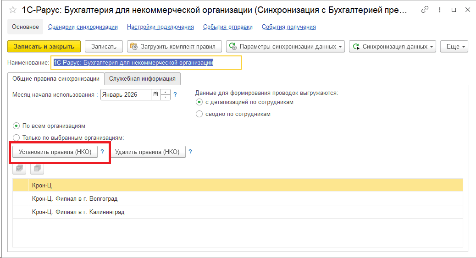Uncheck all organizations icon button

tap(37, 168)
